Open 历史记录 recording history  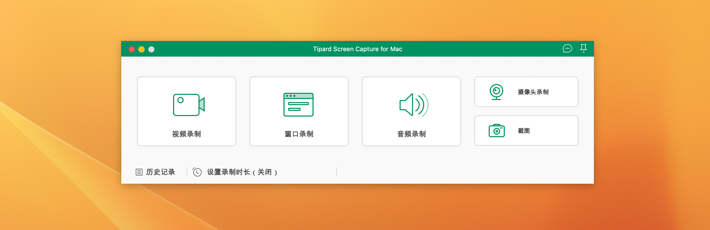pos(160,172)
